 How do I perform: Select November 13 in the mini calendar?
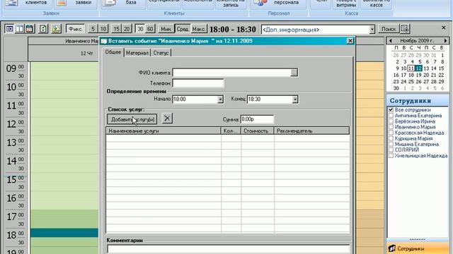click(x=426, y=68)
